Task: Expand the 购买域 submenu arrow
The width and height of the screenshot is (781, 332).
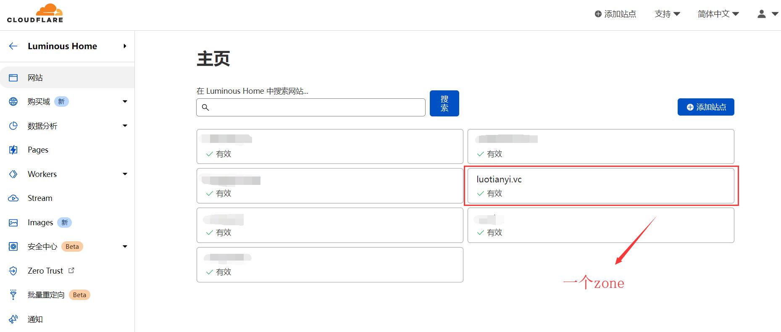Action: [125, 102]
